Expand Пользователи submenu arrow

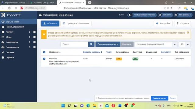30,47
